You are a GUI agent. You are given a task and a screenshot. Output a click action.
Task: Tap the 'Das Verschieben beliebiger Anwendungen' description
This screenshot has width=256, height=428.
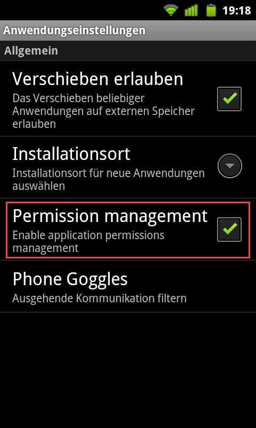(103, 111)
